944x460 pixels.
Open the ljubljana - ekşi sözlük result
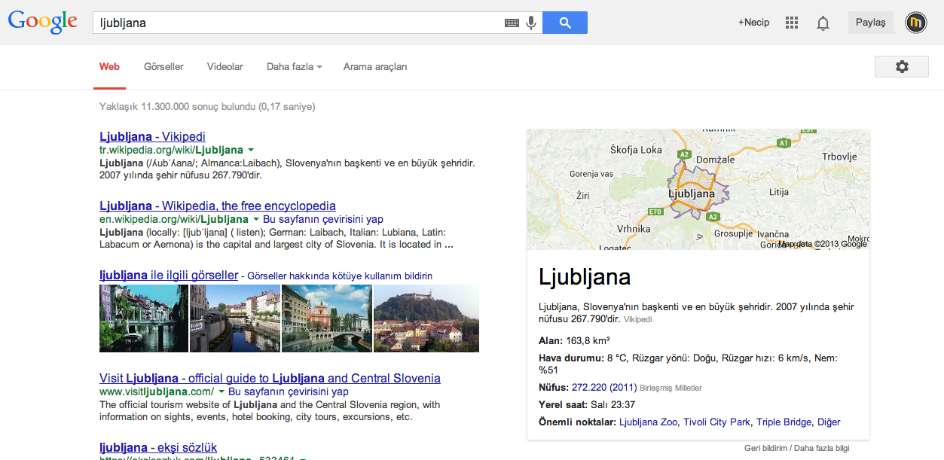click(158, 447)
